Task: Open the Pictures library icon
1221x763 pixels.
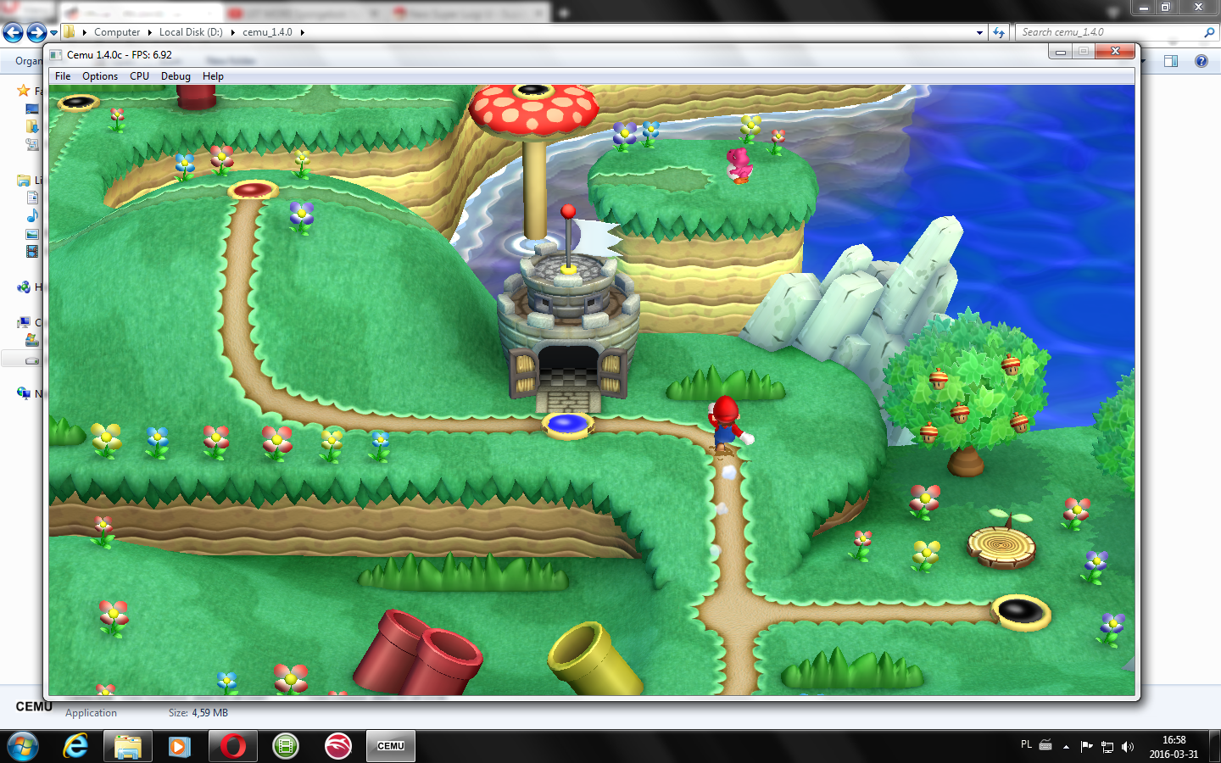Action: [32, 234]
